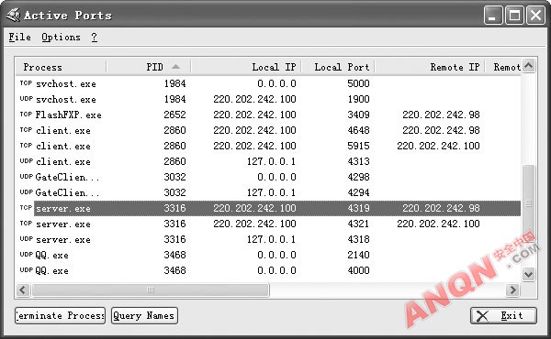Click the UDP icon of port 4298 row
Image resolution: width=551 pixels, height=339 pixels.
[x=26, y=176]
